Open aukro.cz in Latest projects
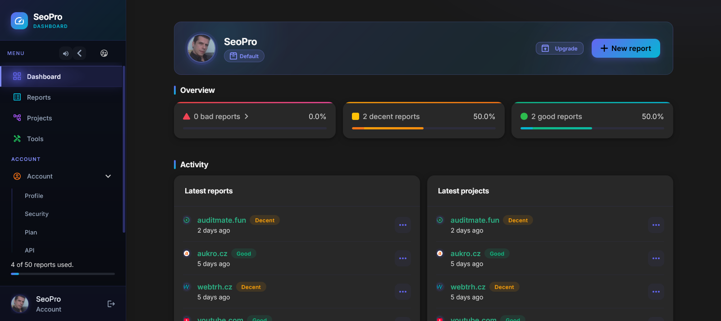Image resolution: width=721 pixels, height=321 pixels. pos(465,253)
